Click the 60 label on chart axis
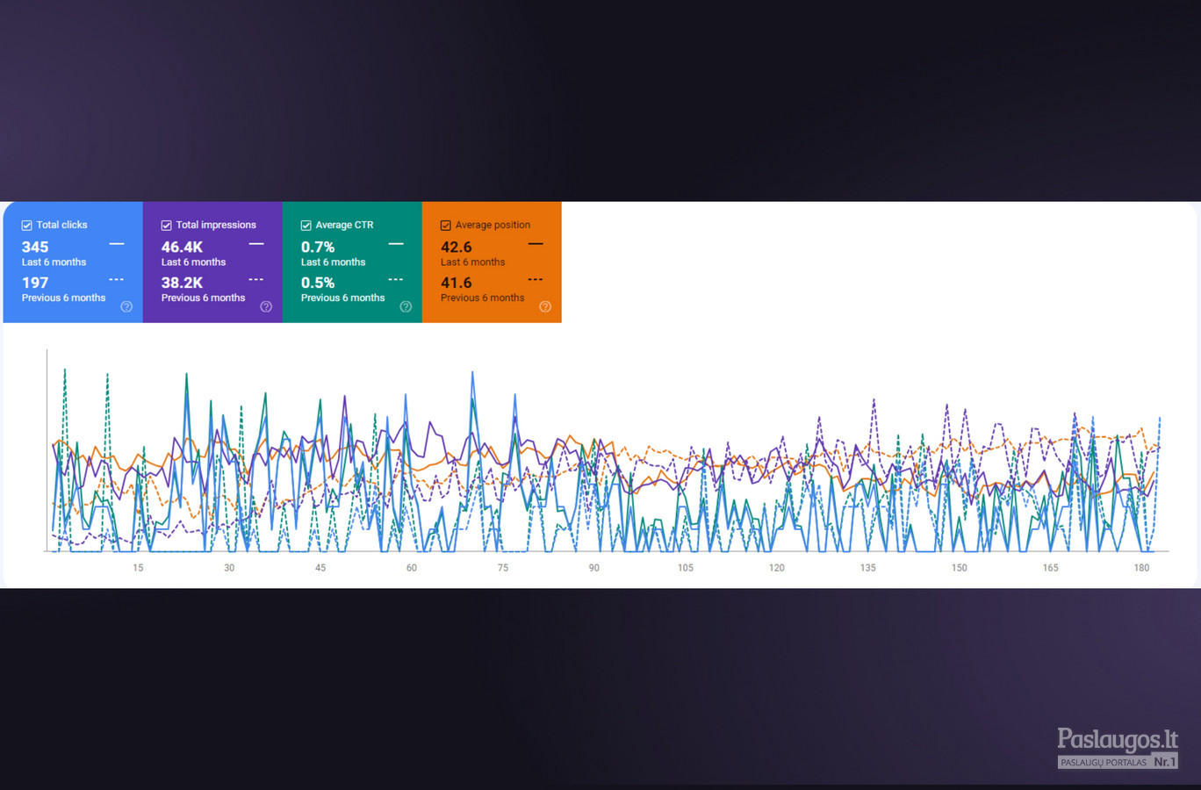1201x790 pixels. pos(412,568)
